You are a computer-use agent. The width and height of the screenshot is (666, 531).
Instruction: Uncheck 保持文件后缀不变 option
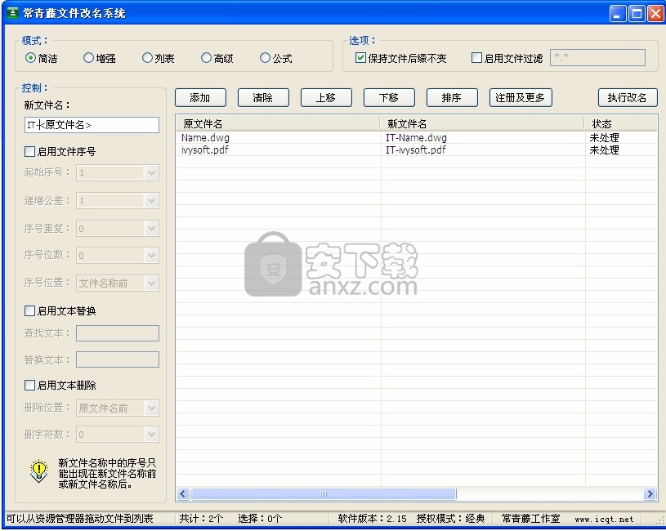360,58
